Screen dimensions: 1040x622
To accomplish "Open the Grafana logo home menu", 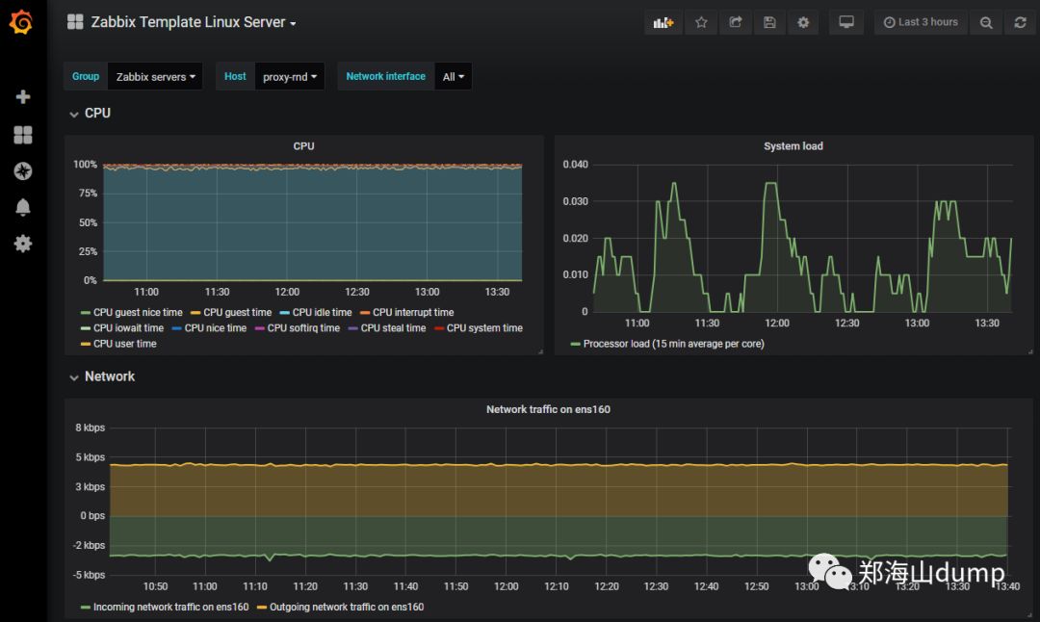I will pos(21,22).
